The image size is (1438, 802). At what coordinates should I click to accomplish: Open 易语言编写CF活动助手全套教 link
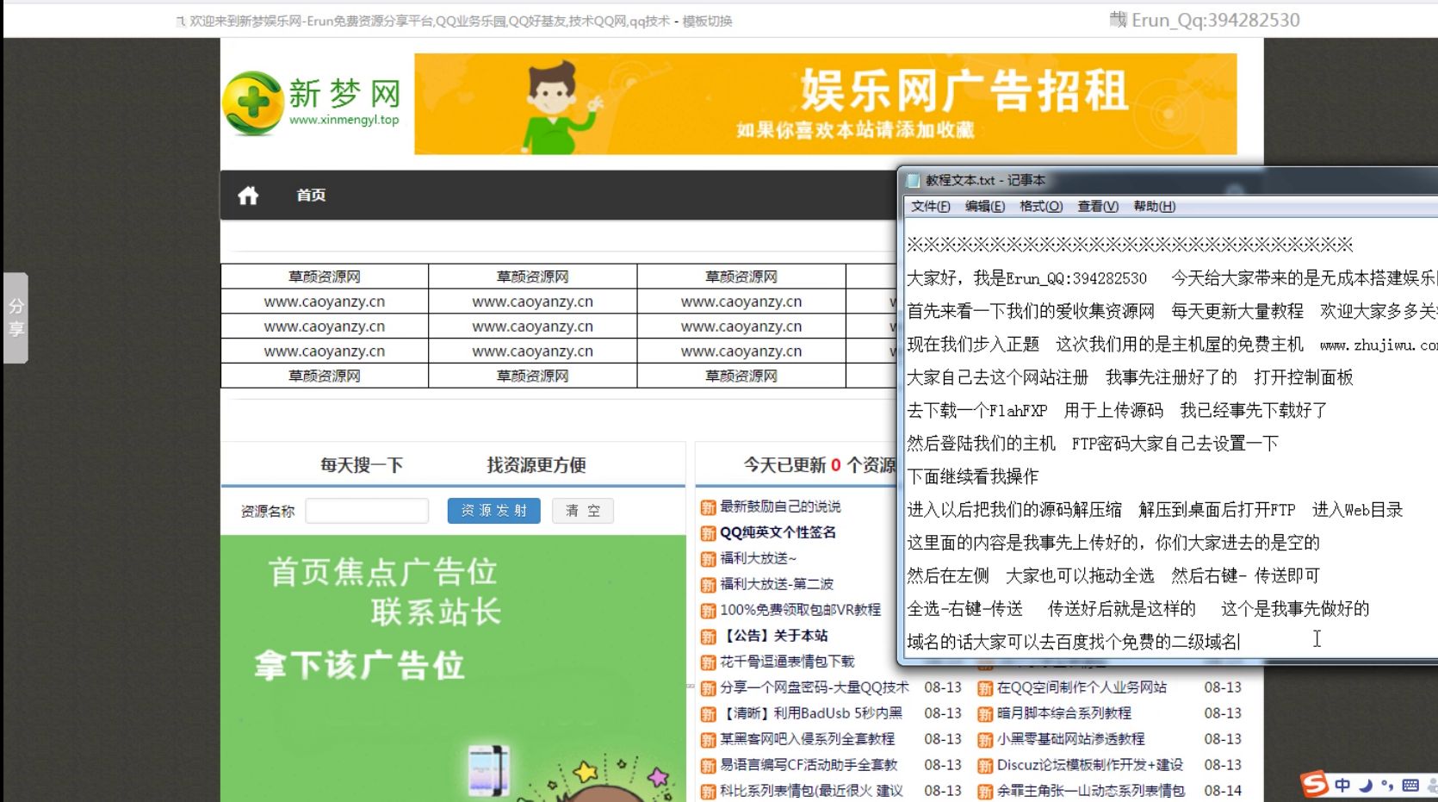coord(809,765)
